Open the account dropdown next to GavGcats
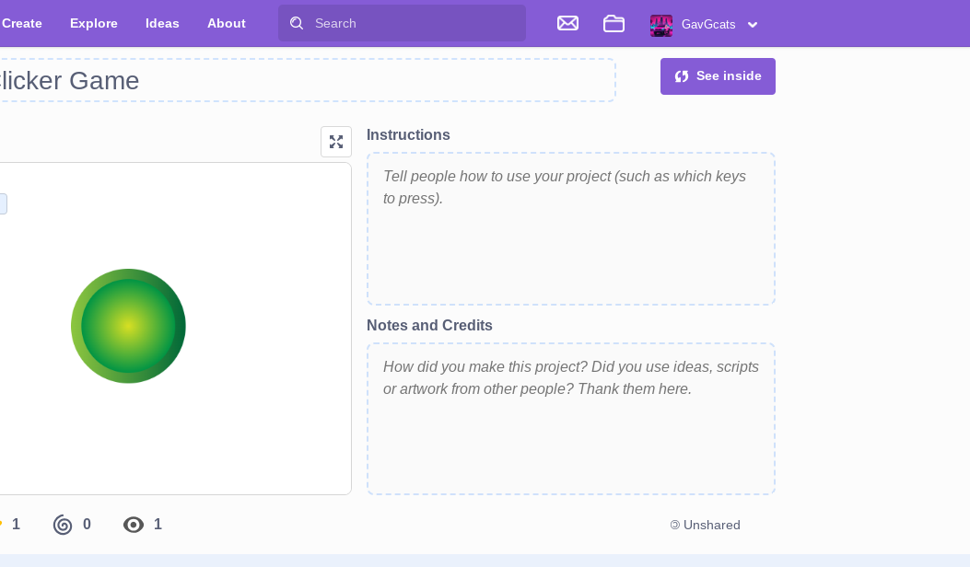The image size is (970, 567). click(753, 25)
